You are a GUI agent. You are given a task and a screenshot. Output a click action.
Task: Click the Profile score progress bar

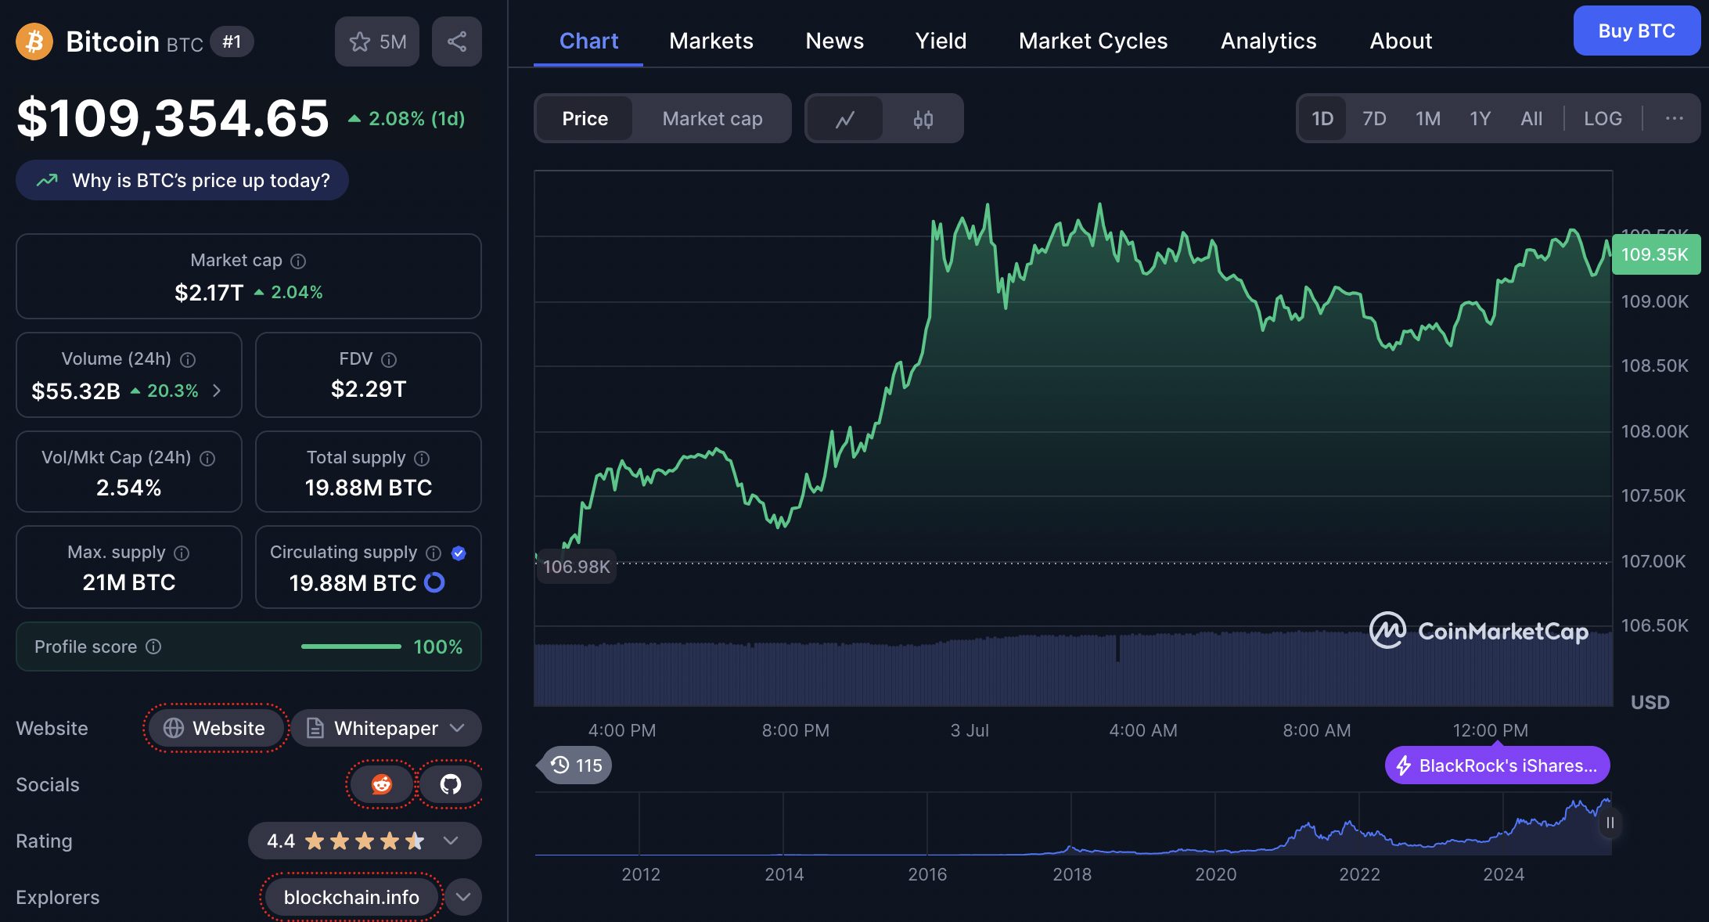[351, 646]
